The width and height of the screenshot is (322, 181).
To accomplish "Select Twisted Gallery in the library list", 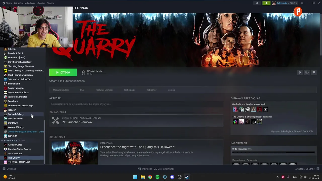I will pyautogui.click(x=16, y=114).
